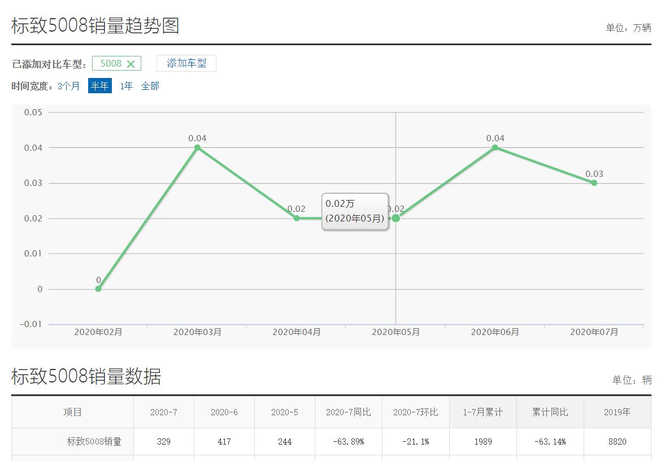The height and width of the screenshot is (461, 665).
Task: Click the 2020-5 column header
Action: (285, 412)
